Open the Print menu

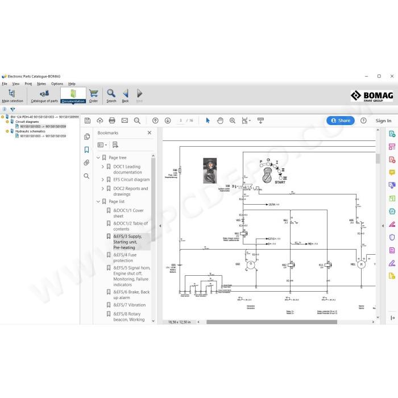(28, 84)
